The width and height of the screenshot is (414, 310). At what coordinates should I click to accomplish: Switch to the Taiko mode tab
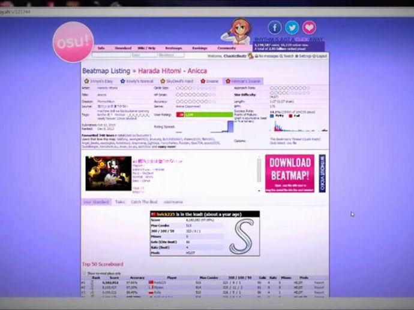(x=120, y=202)
